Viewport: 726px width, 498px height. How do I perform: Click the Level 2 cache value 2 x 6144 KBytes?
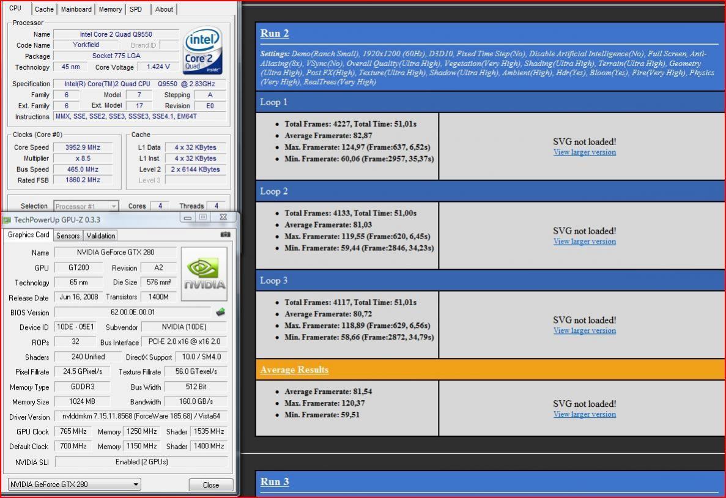coord(195,169)
